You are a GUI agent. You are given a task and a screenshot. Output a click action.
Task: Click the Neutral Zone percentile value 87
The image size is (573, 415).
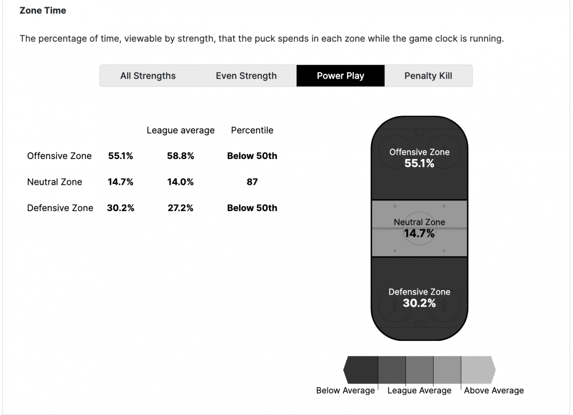pyautogui.click(x=252, y=182)
